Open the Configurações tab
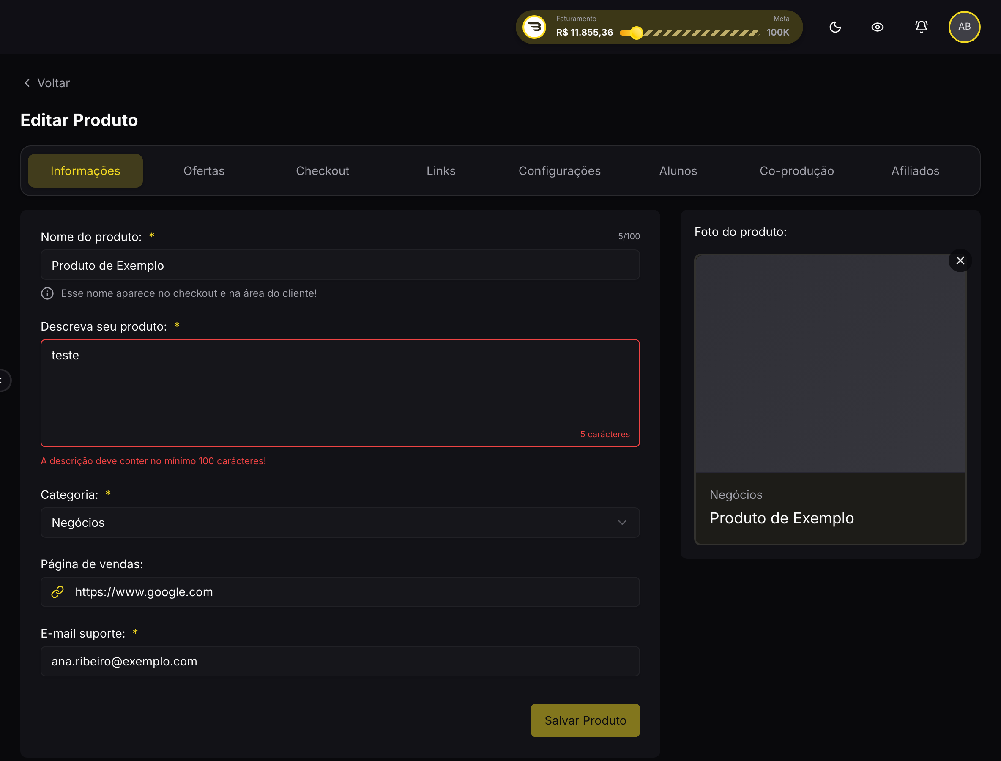This screenshot has width=1001, height=761. [559, 171]
